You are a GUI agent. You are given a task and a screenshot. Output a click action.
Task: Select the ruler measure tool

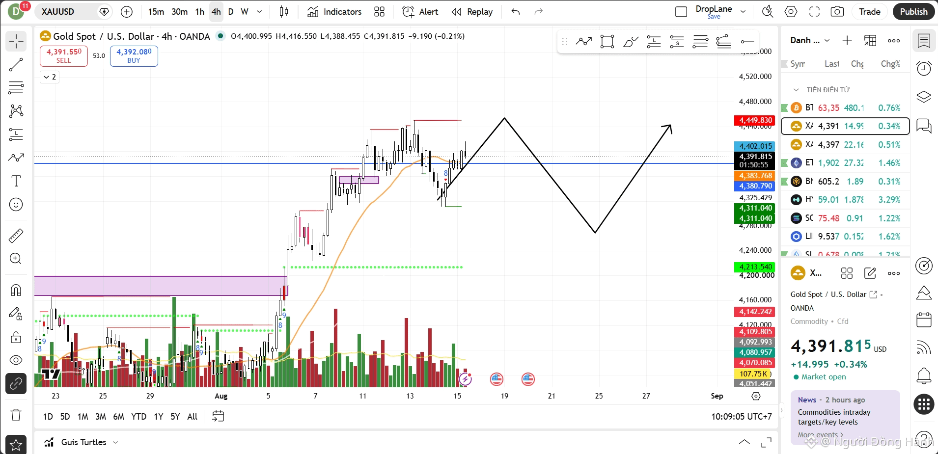tap(16, 236)
